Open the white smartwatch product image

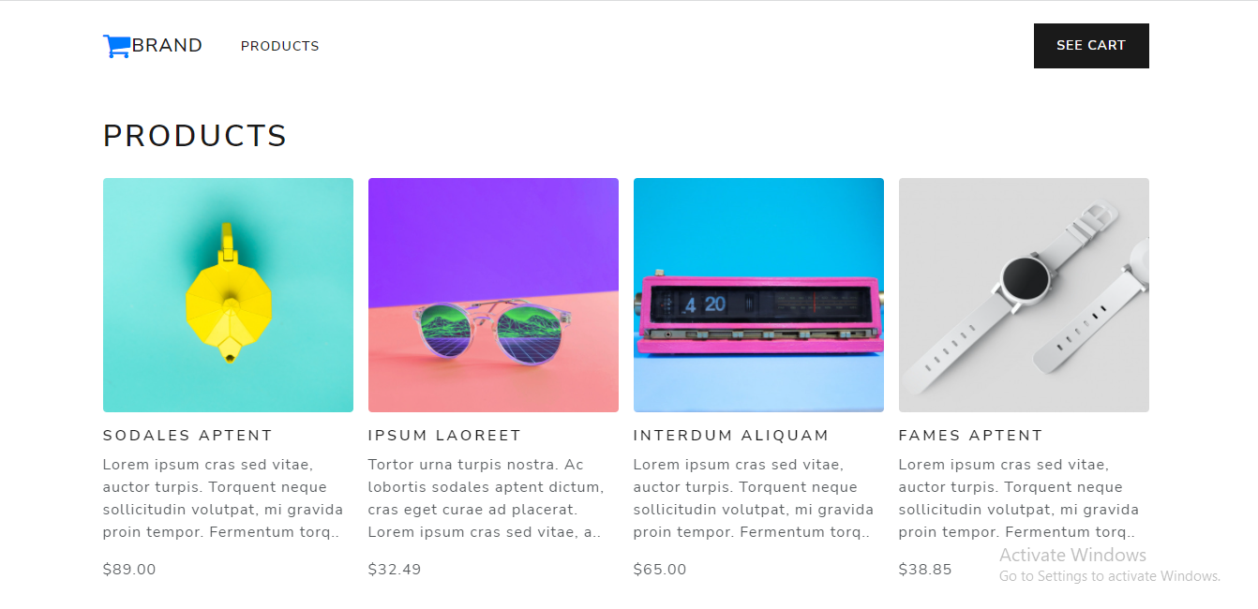click(x=1024, y=295)
